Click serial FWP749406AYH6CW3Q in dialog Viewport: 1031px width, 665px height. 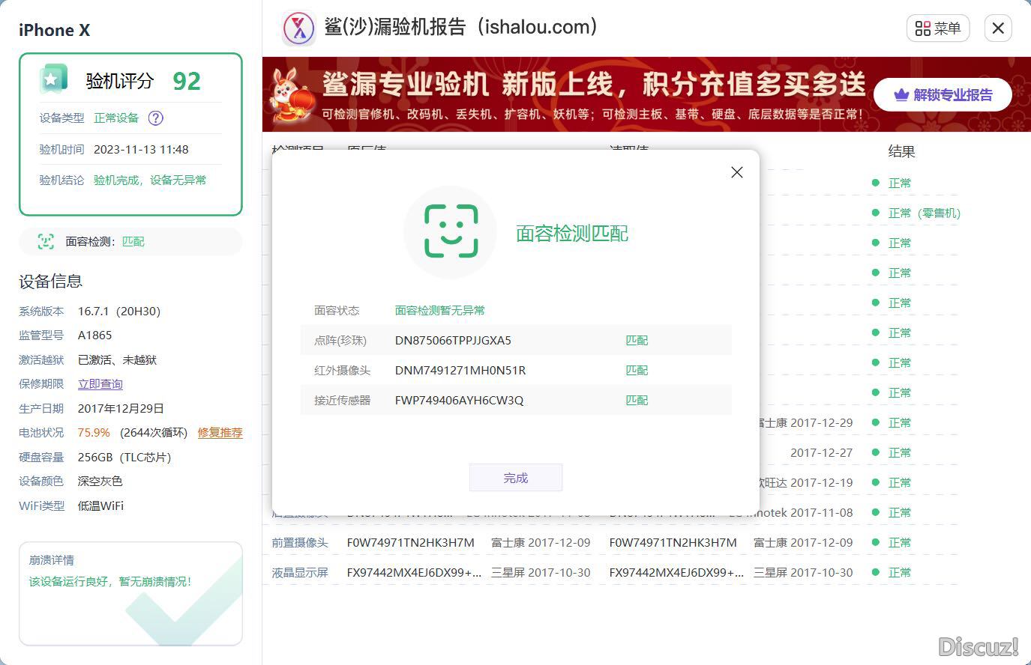[x=459, y=400]
